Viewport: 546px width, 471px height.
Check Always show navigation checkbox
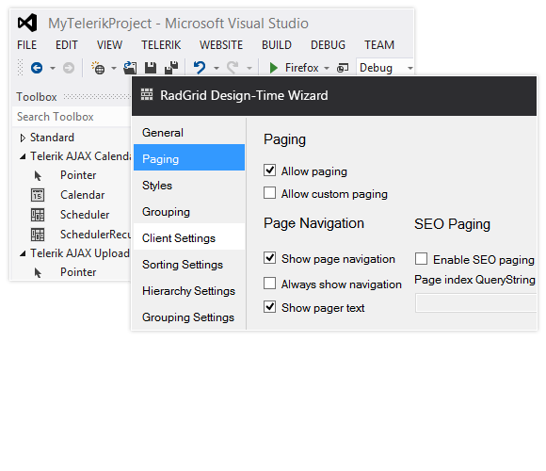coord(270,284)
